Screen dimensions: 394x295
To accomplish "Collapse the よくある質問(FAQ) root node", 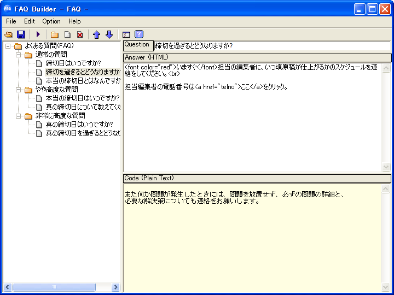I will click(8, 46).
